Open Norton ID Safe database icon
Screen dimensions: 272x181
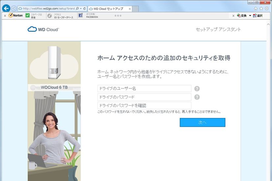click(x=50, y=16)
